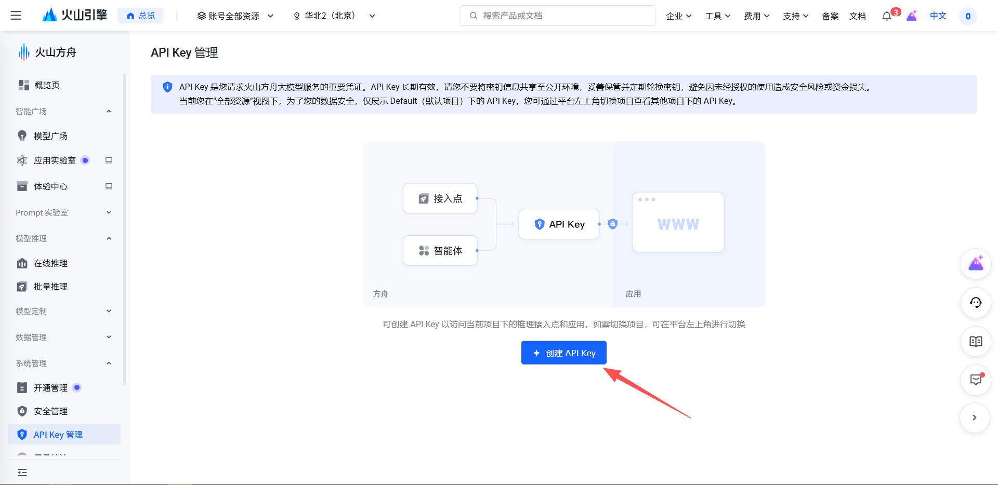Click the 应用 label in diagram

pyautogui.click(x=633, y=294)
